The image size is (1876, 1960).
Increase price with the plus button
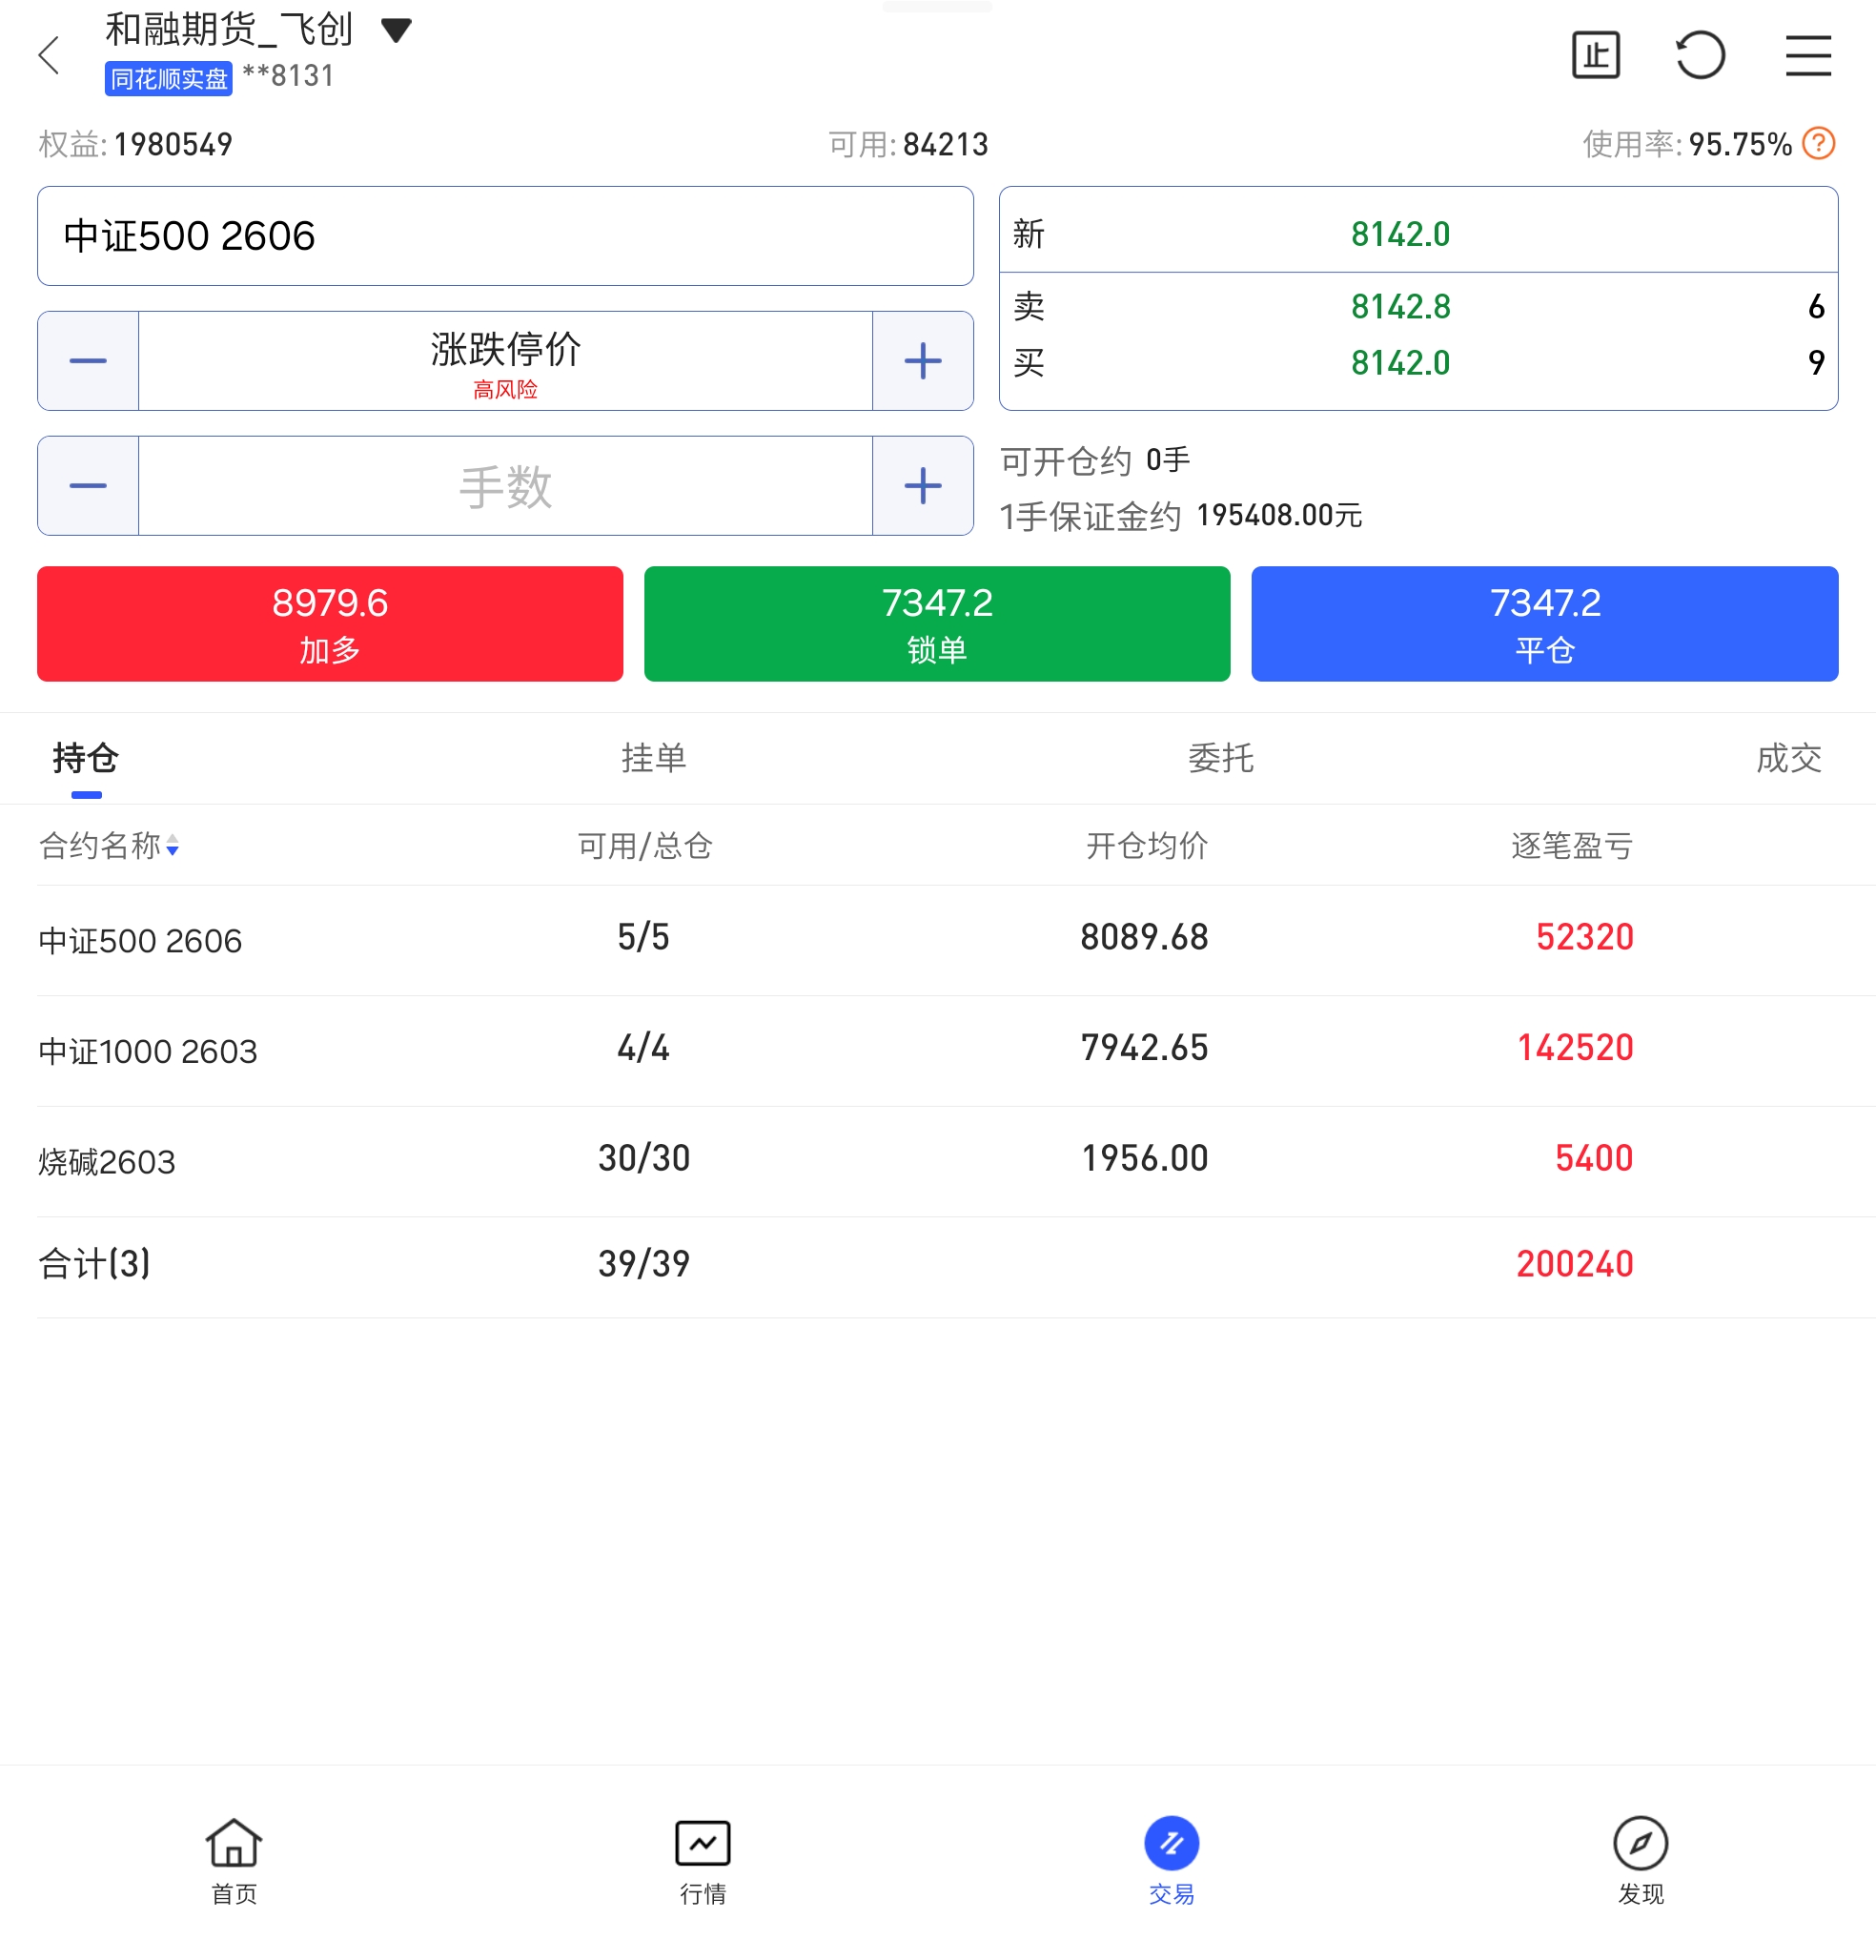[x=922, y=361]
